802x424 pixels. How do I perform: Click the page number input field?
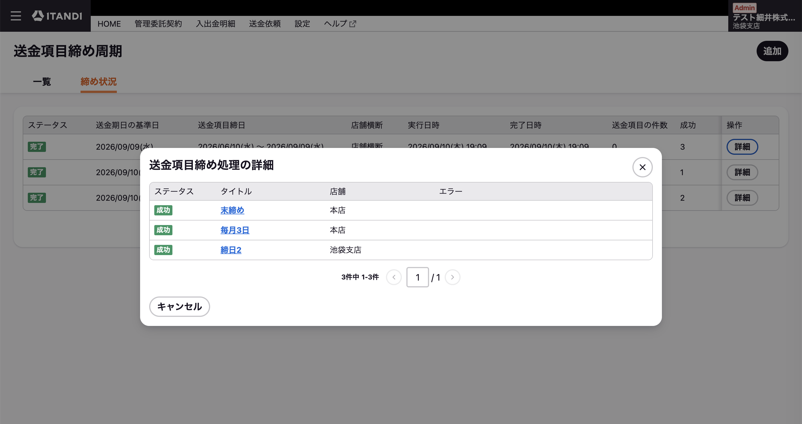tap(417, 277)
